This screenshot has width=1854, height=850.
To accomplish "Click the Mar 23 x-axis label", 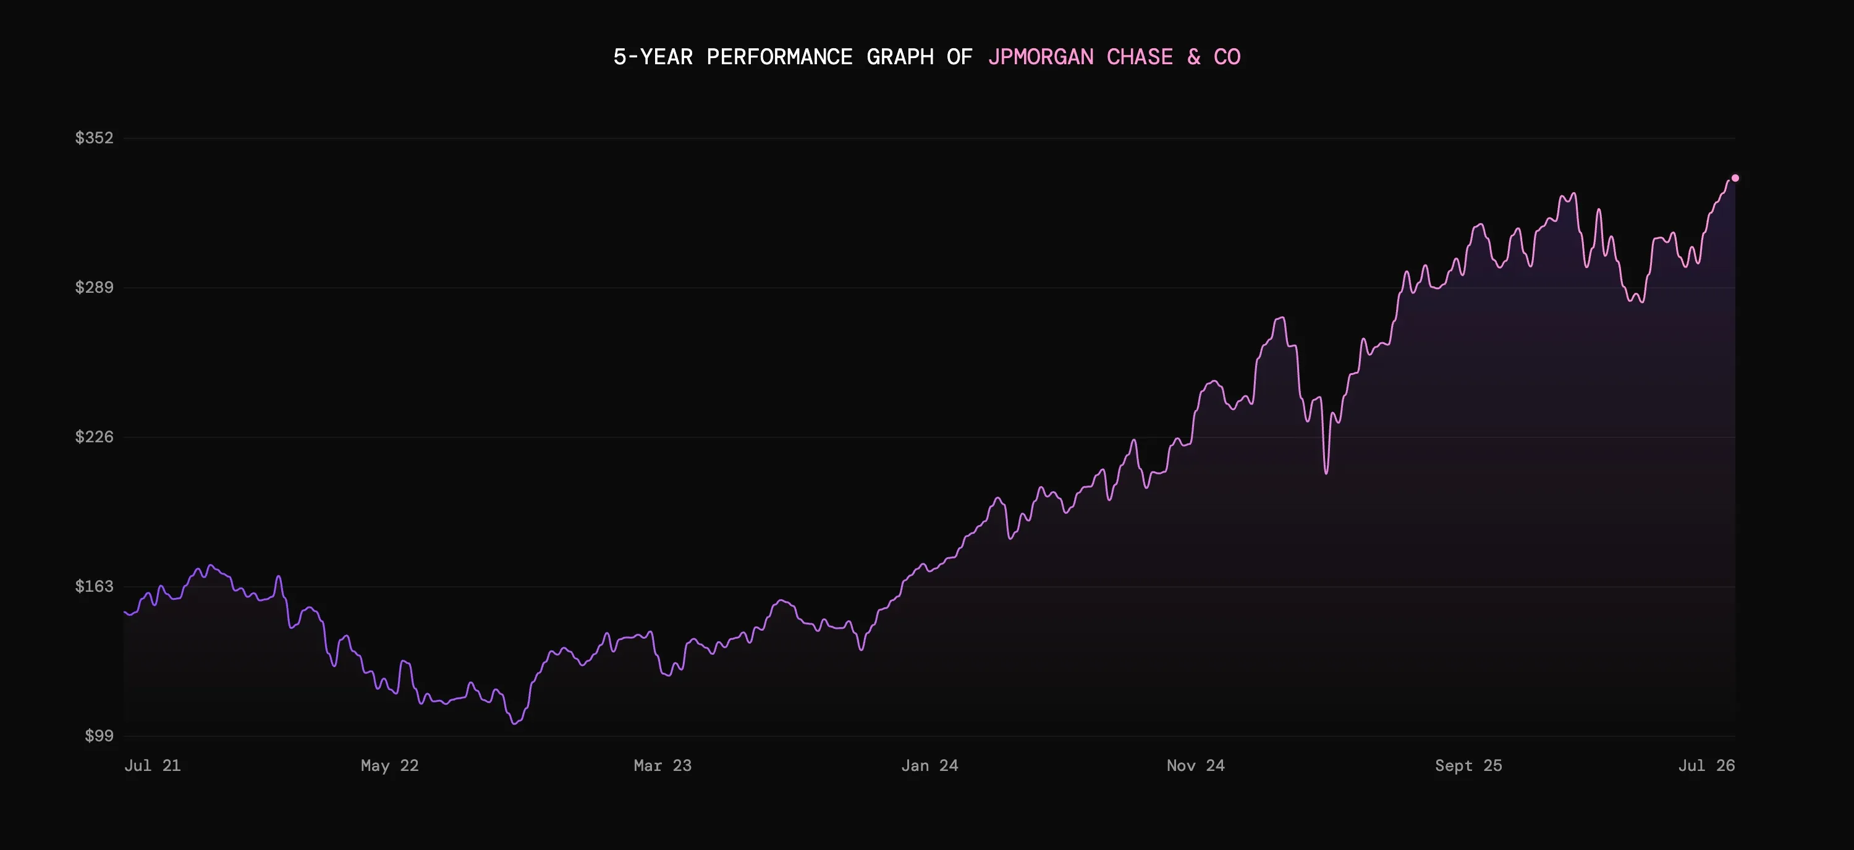I will [662, 765].
